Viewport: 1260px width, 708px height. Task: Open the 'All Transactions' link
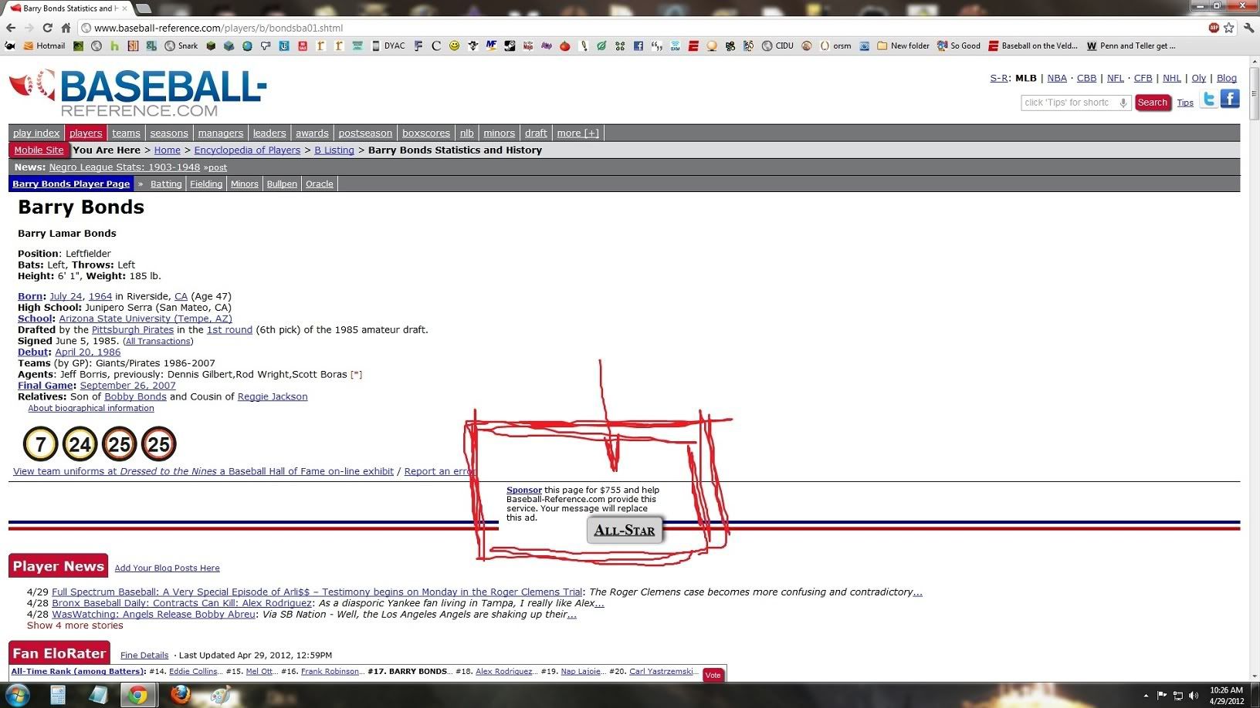coord(158,342)
